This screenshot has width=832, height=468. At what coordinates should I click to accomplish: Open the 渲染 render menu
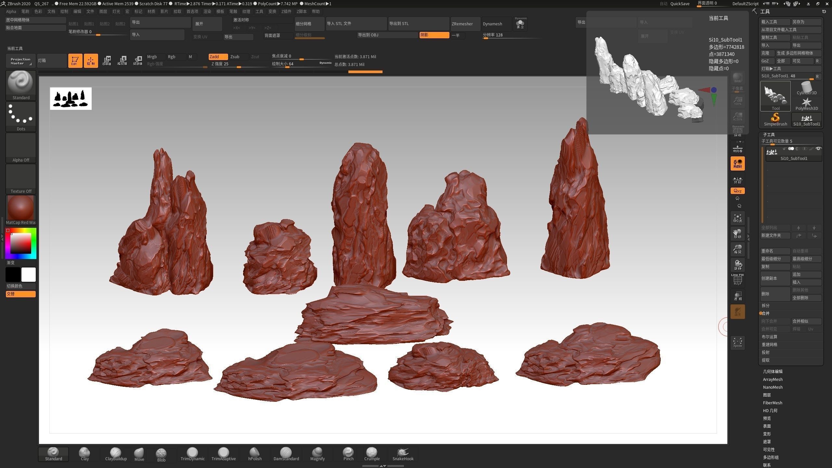coord(207,11)
